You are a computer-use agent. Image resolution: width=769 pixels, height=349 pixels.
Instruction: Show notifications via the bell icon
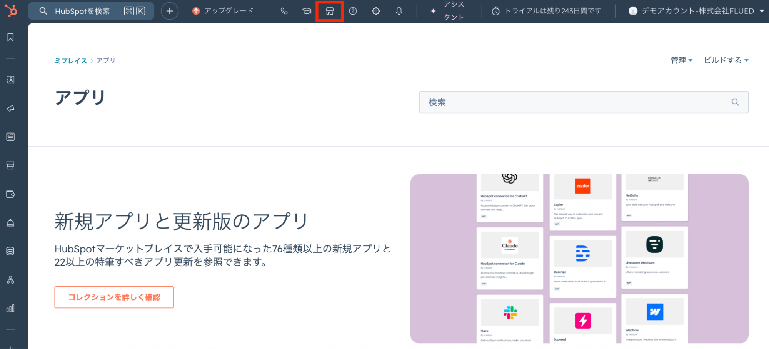point(399,11)
